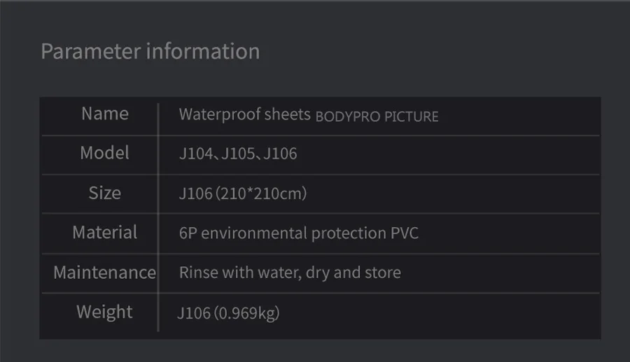
Task: Select the Name row label
Action: [x=105, y=114]
